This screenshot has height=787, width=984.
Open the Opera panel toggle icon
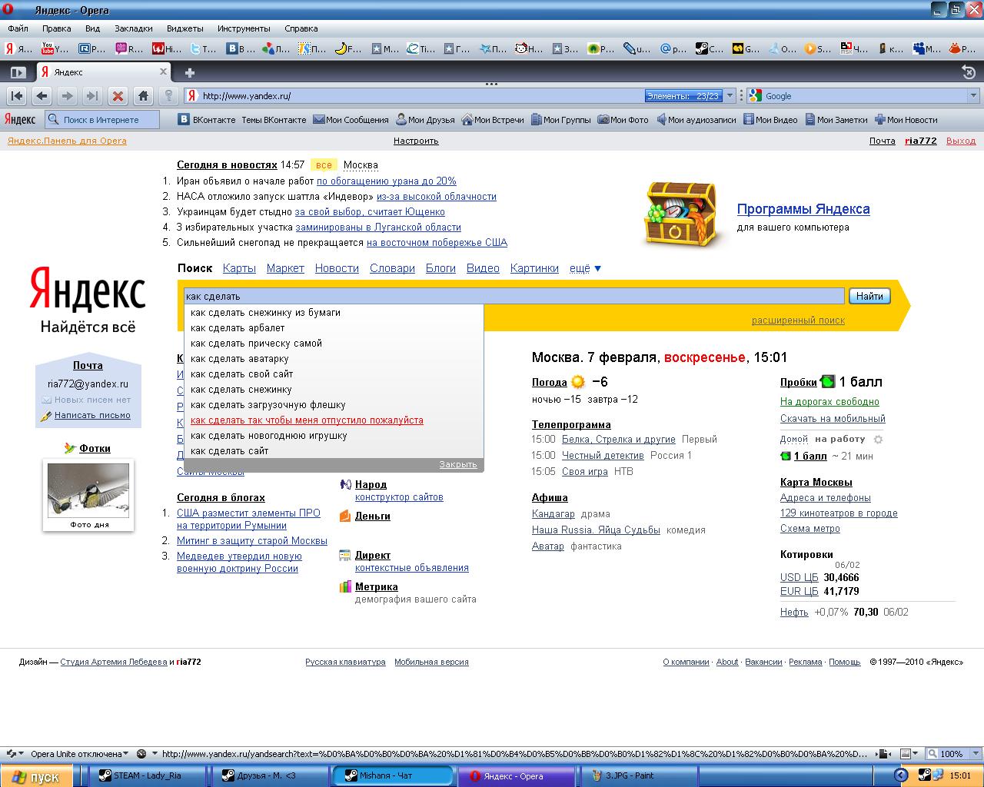click(17, 72)
